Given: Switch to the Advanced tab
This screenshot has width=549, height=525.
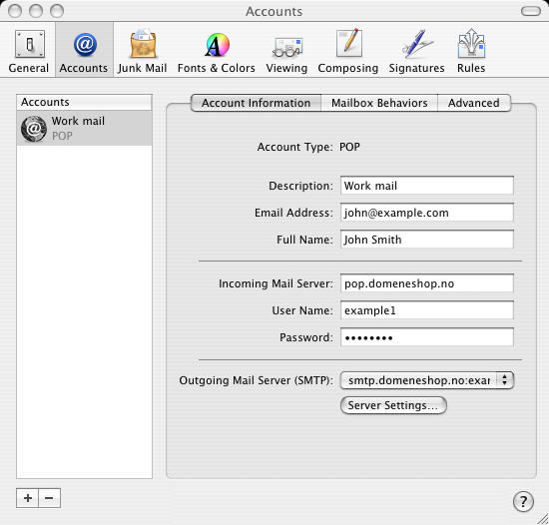Looking at the screenshot, I should 474,103.
